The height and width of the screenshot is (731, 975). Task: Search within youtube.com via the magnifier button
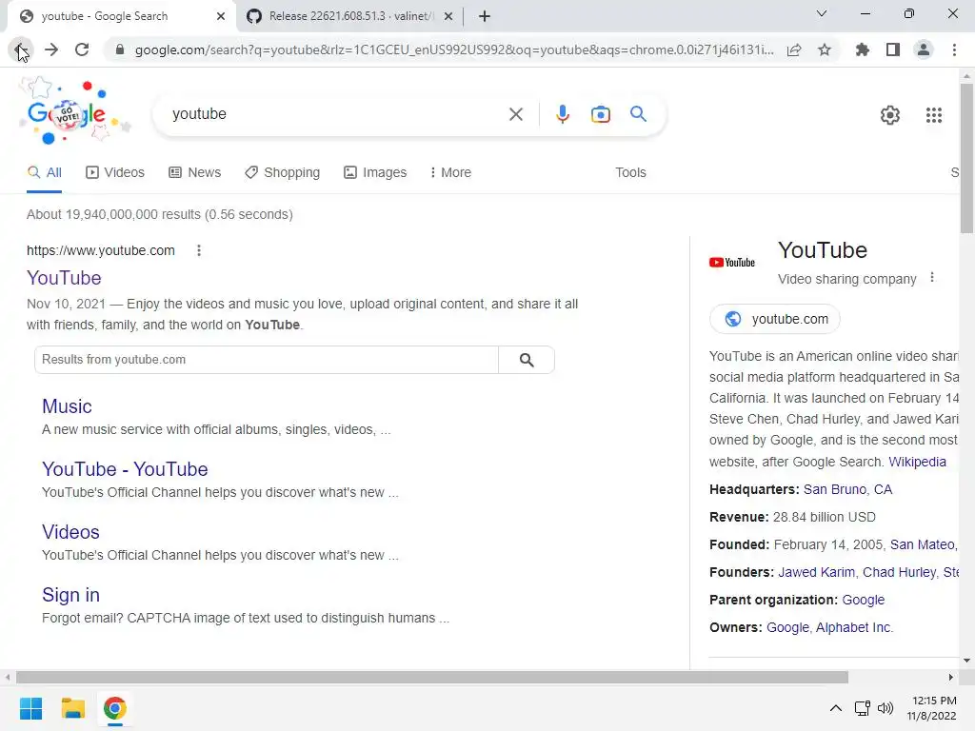click(527, 360)
